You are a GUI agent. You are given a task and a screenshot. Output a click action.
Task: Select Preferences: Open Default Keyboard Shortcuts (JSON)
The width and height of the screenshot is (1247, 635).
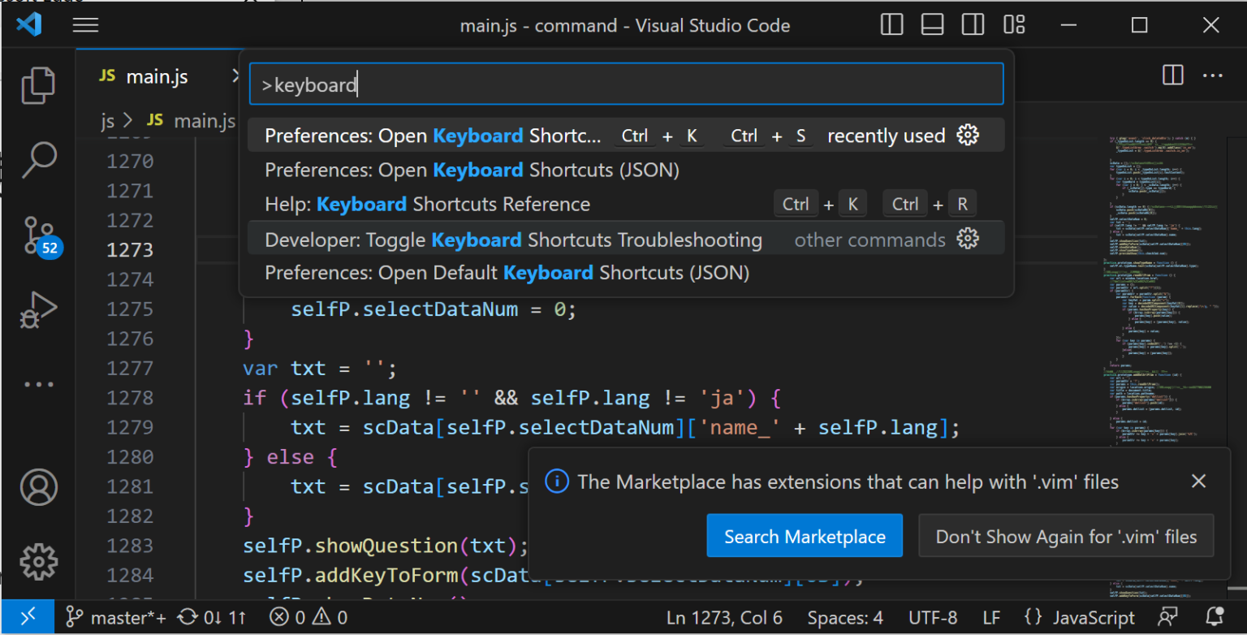click(x=626, y=273)
